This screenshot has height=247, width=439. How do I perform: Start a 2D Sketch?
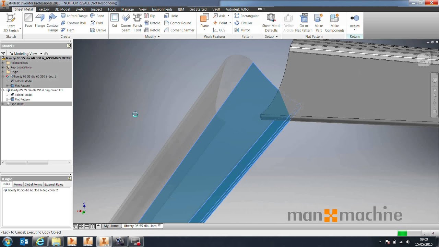[11, 23]
